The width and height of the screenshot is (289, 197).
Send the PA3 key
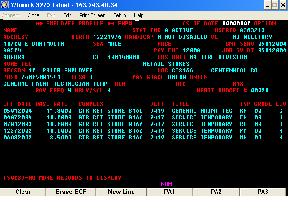[x=263, y=192]
